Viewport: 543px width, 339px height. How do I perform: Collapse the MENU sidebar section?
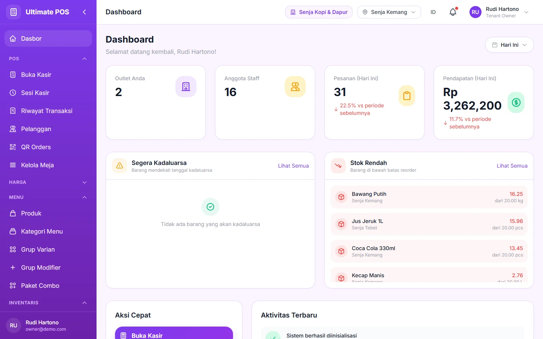[x=48, y=197]
